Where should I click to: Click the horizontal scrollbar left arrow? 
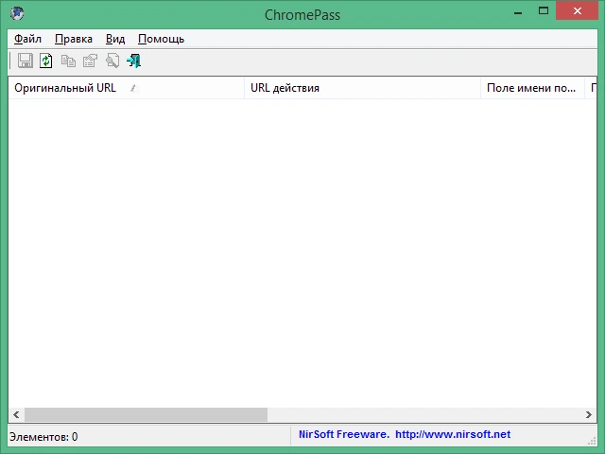[x=16, y=415]
